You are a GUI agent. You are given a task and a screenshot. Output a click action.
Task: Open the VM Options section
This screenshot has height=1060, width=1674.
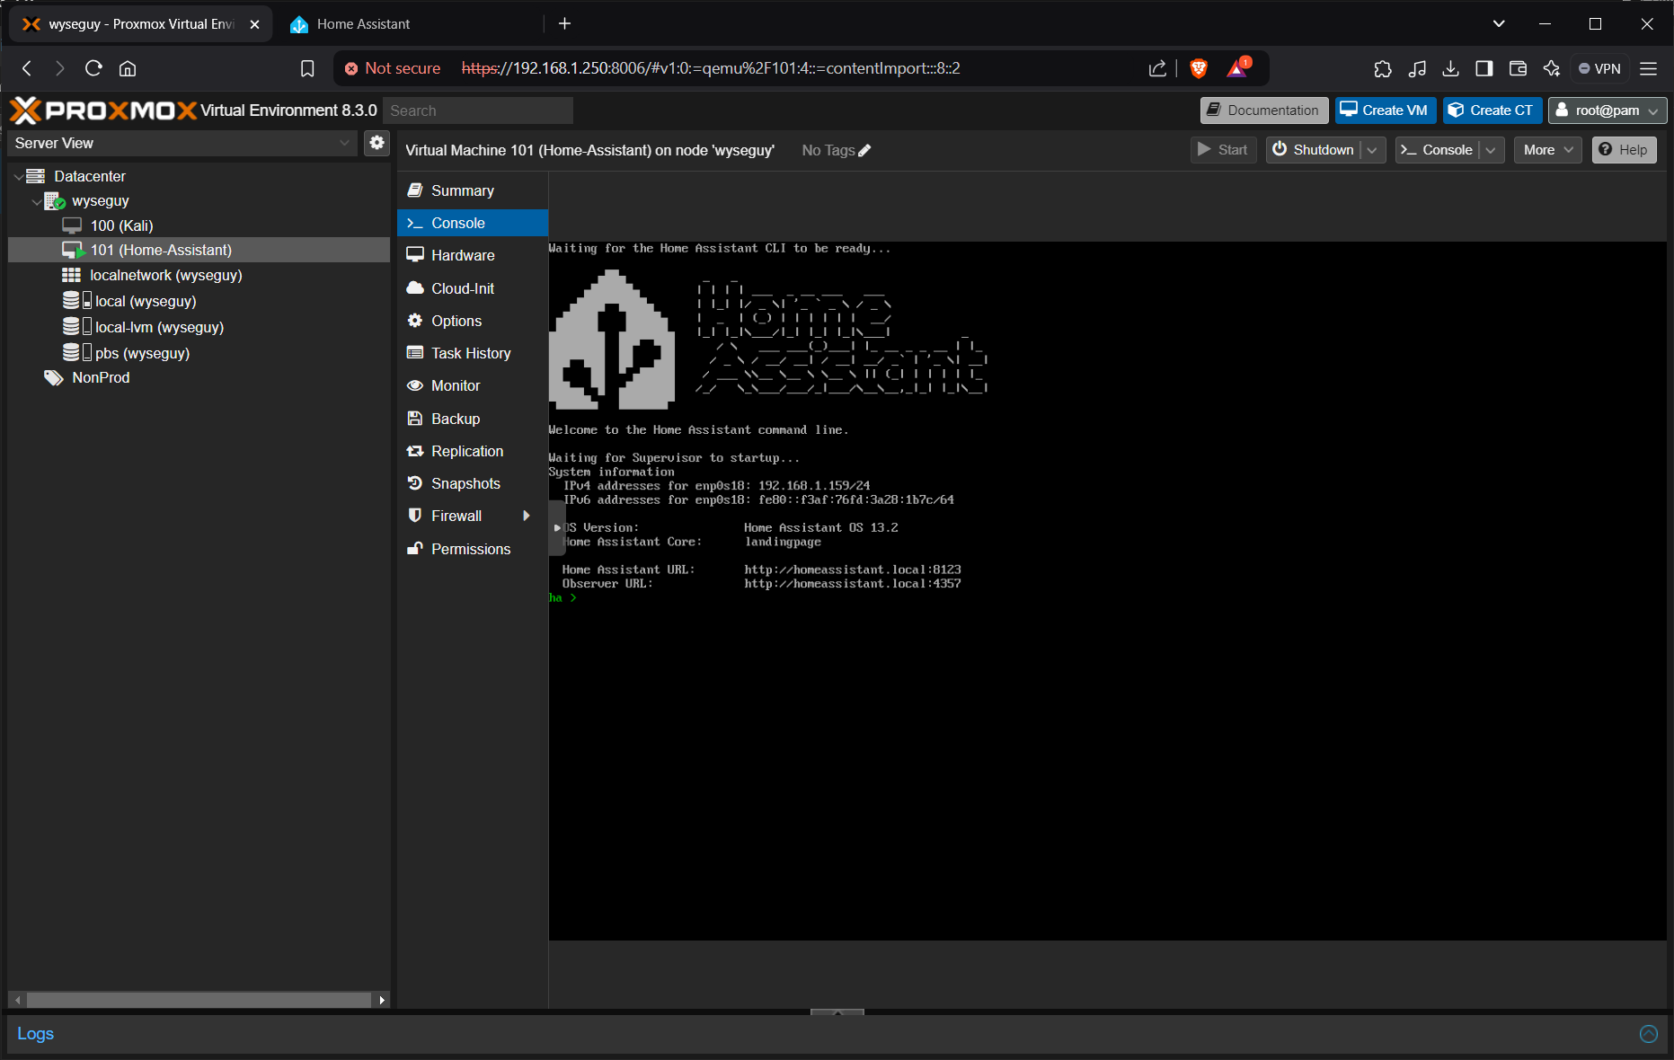click(x=472, y=321)
